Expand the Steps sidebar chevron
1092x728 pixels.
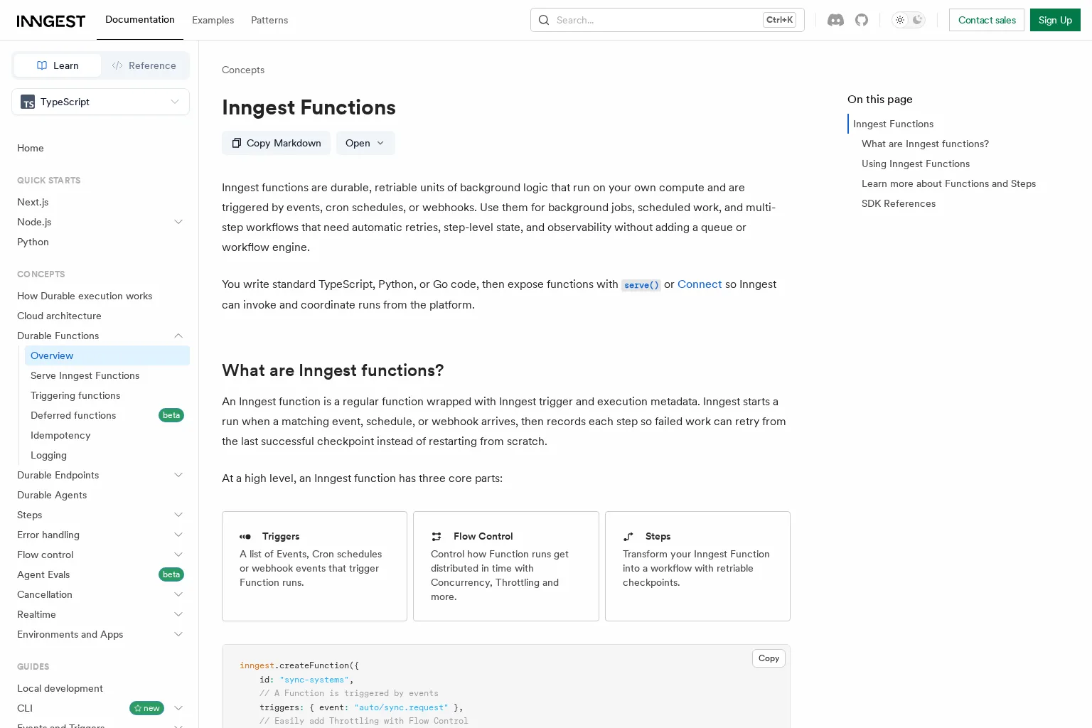(178, 515)
